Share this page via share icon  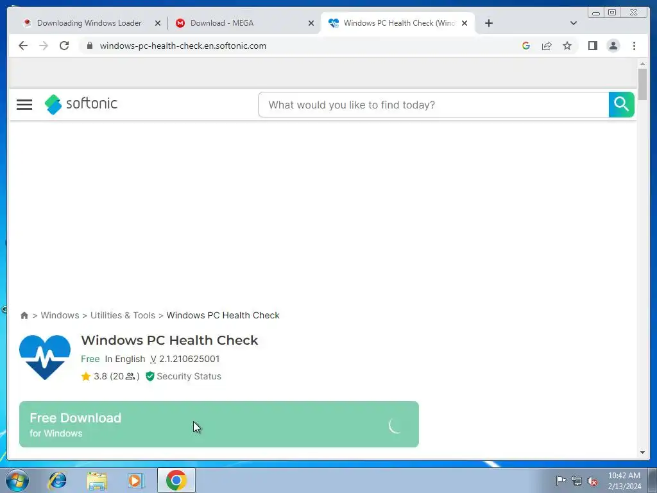[547, 46]
